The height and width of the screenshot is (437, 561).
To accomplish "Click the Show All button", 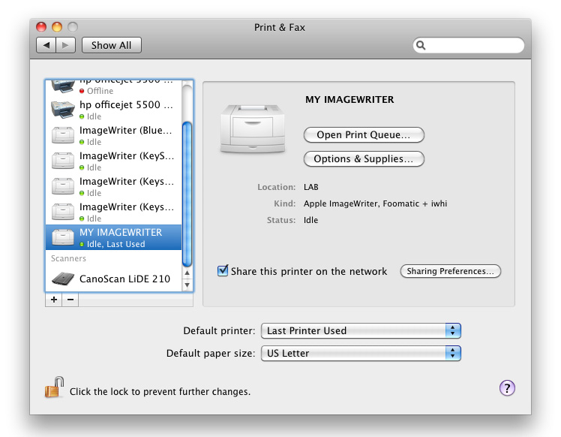I will (111, 45).
